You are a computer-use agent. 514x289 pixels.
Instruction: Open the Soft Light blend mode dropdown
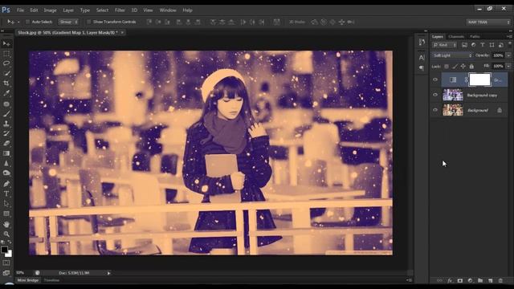(452, 55)
